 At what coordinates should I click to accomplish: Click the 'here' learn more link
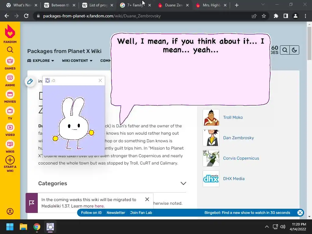click(x=99, y=206)
